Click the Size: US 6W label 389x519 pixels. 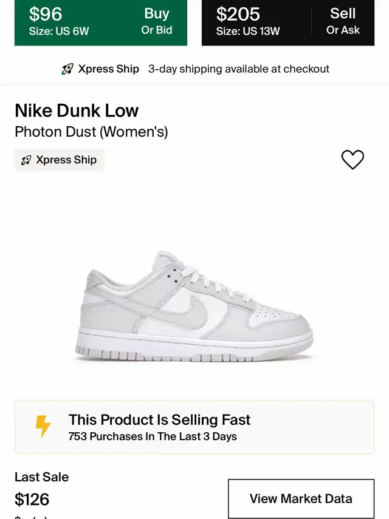[x=59, y=31]
